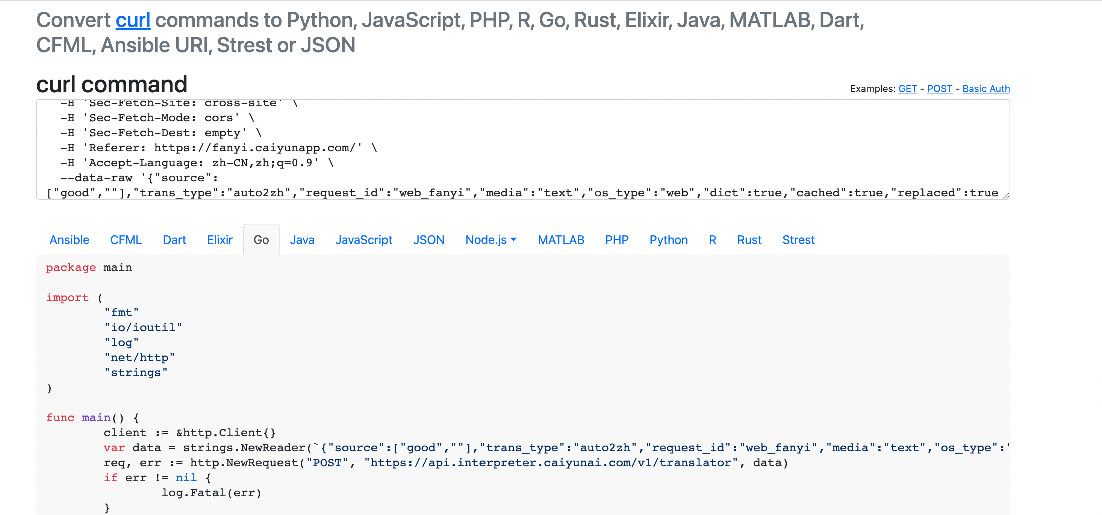The image size is (1102, 515).
Task: Click the active Go tab
Action: [261, 240]
